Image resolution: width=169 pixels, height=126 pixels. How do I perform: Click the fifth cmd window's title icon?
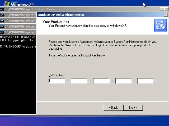[2, 32]
